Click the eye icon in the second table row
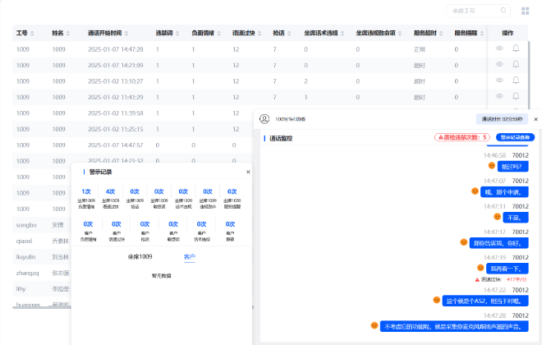 tap(498, 65)
